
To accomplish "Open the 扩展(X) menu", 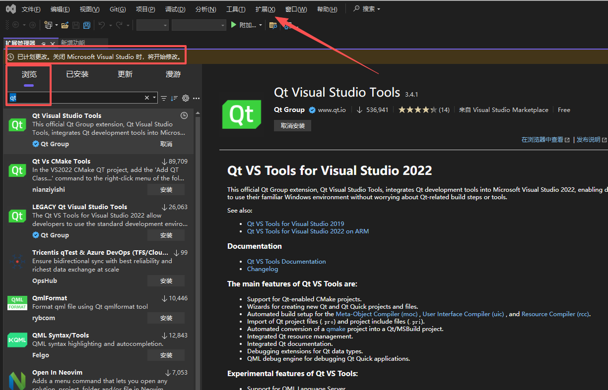I will point(265,9).
